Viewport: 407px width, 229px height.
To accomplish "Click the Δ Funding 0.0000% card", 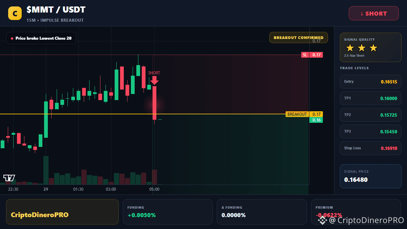I will tap(261, 212).
